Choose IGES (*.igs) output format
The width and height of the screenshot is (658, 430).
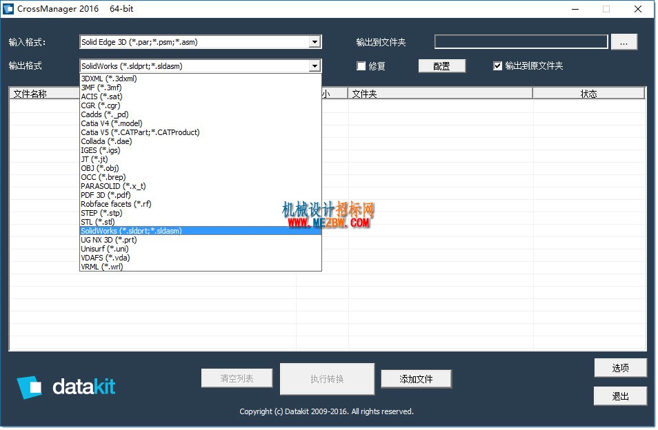(x=201, y=150)
